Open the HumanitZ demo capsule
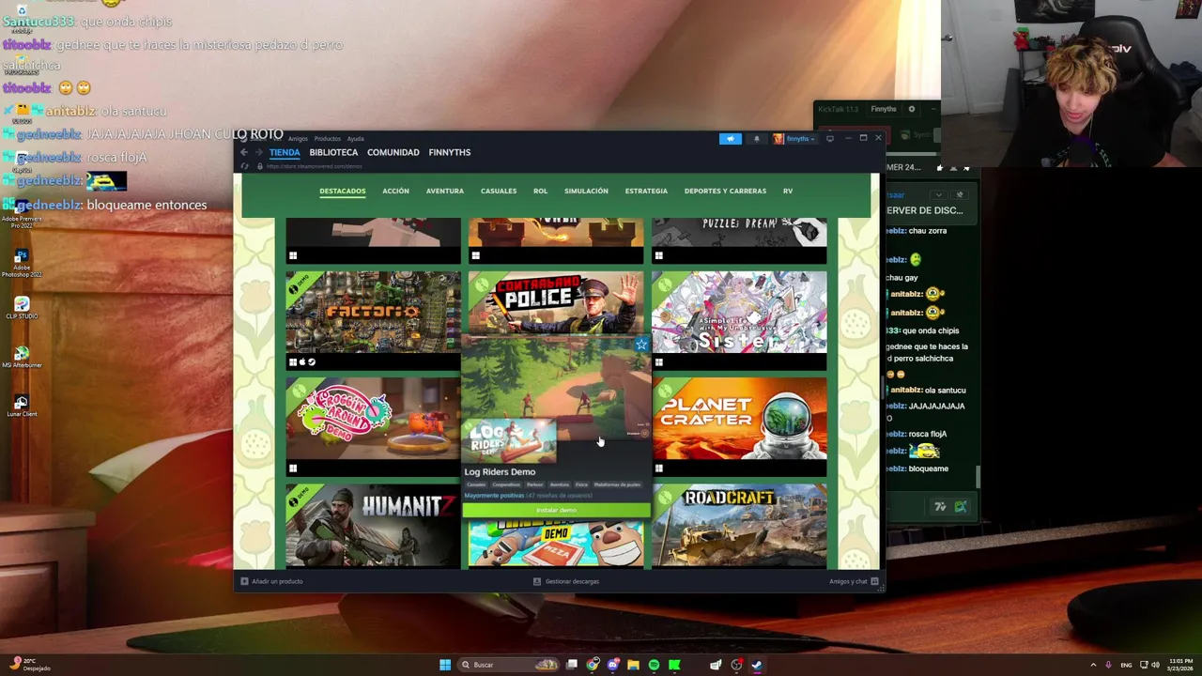This screenshot has height=676, width=1202. coord(374,525)
